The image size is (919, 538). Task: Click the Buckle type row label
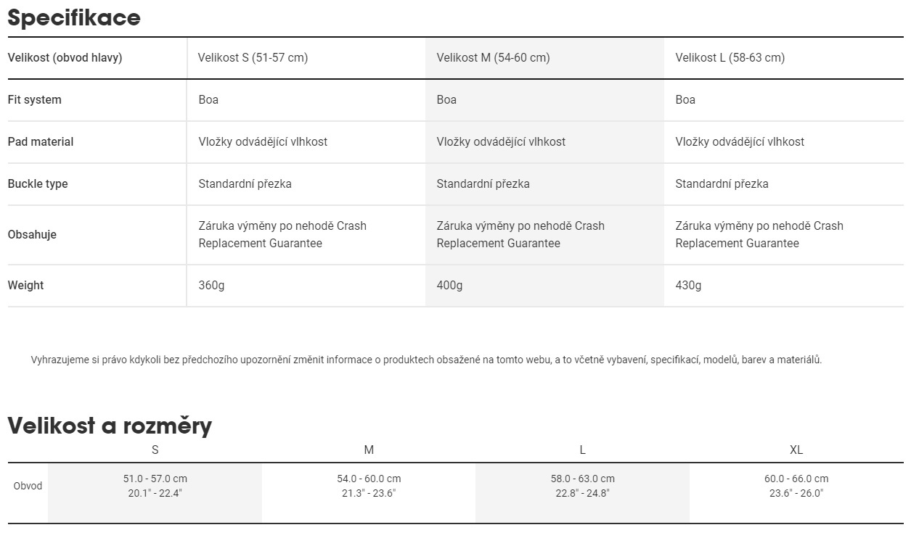click(38, 184)
